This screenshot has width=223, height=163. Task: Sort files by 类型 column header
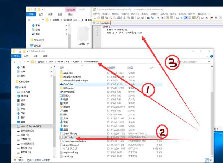coord(130,67)
